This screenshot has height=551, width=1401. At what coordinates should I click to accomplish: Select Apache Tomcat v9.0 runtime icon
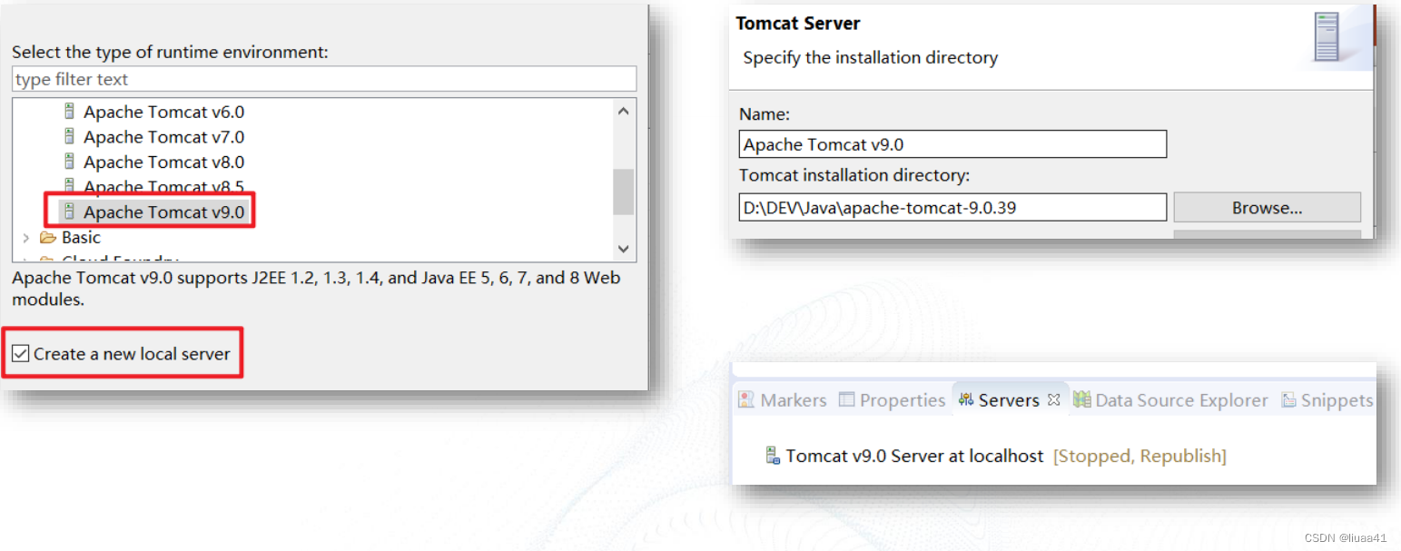click(69, 212)
